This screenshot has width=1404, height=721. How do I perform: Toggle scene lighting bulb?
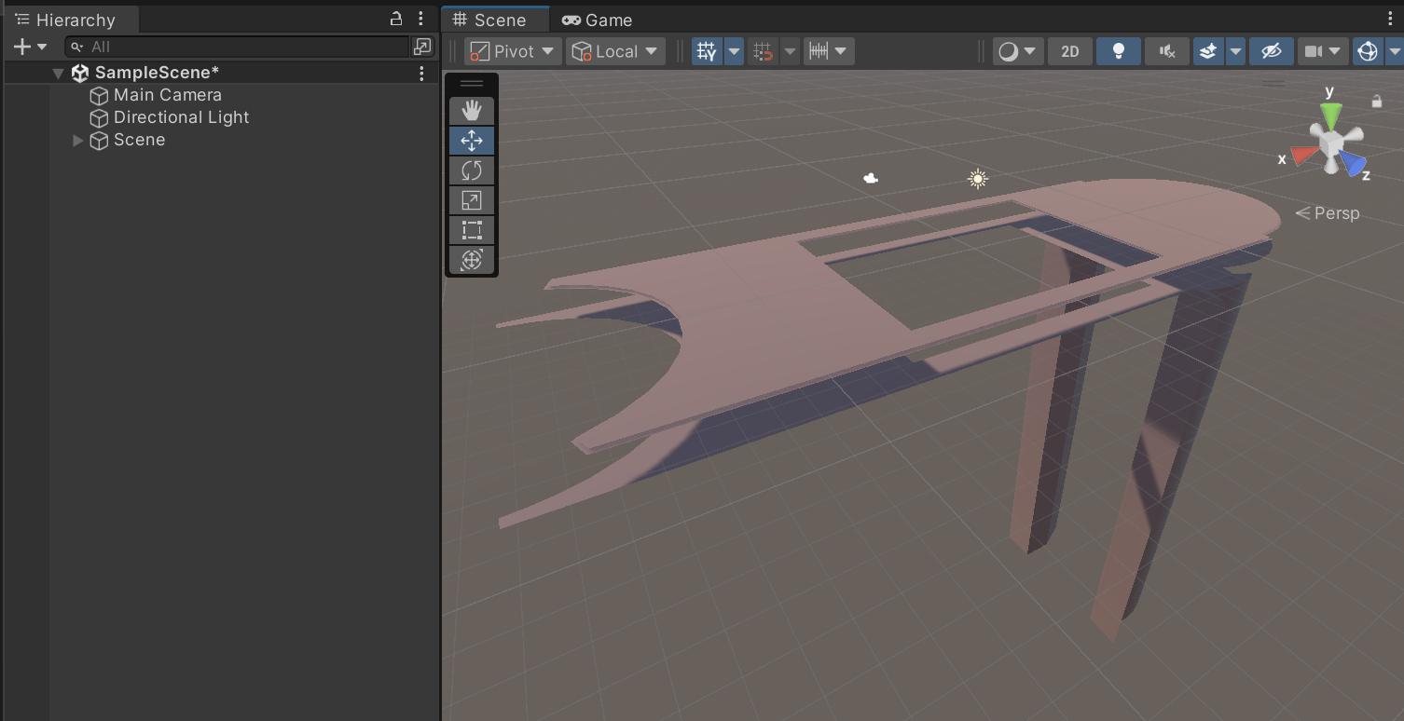click(1119, 51)
